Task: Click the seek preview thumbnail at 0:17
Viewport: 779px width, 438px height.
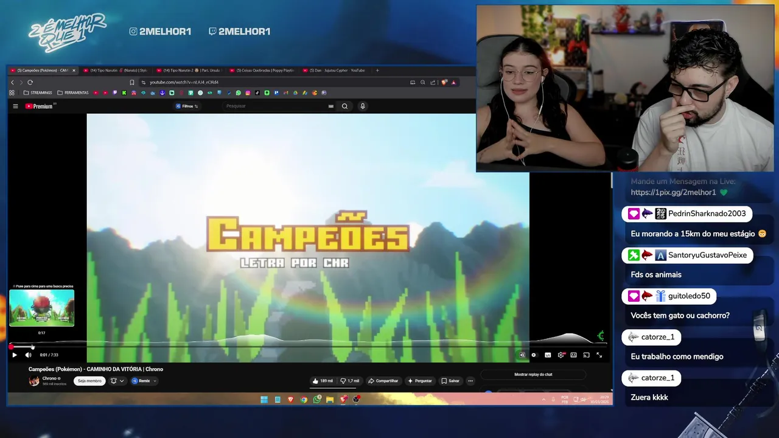Action: (41, 308)
